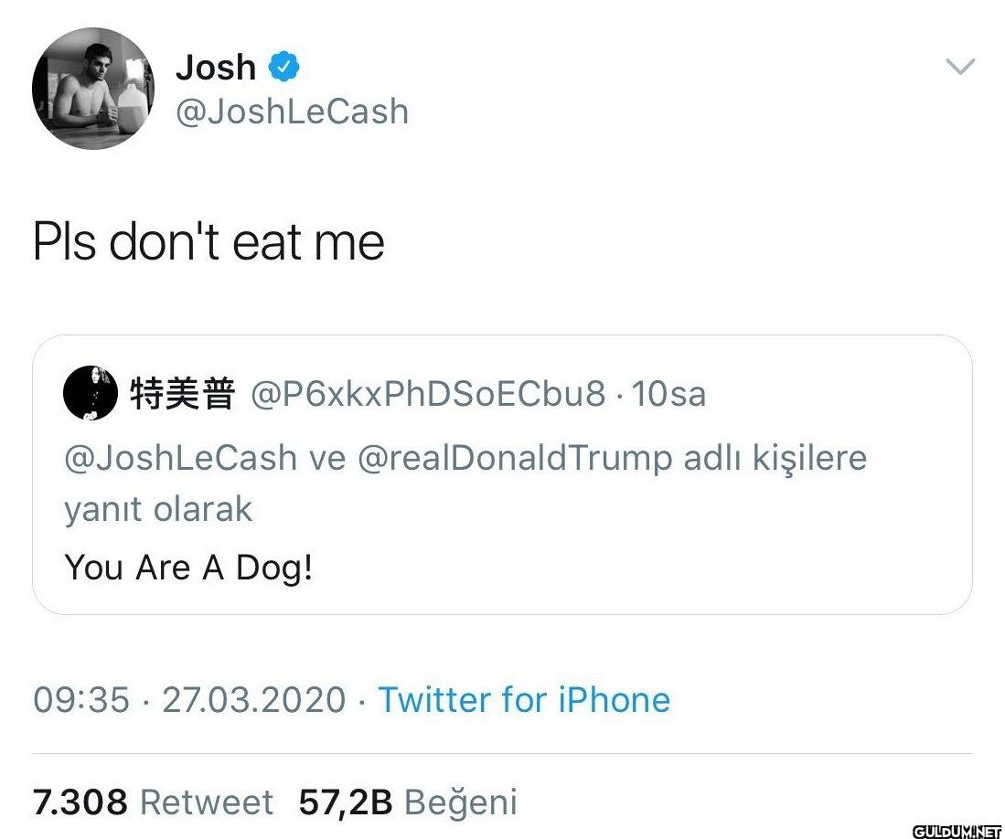Image resolution: width=1005 pixels, height=839 pixels.
Task: Open the quoted tweet 'You Are A Dog!'
Action: 188,568
